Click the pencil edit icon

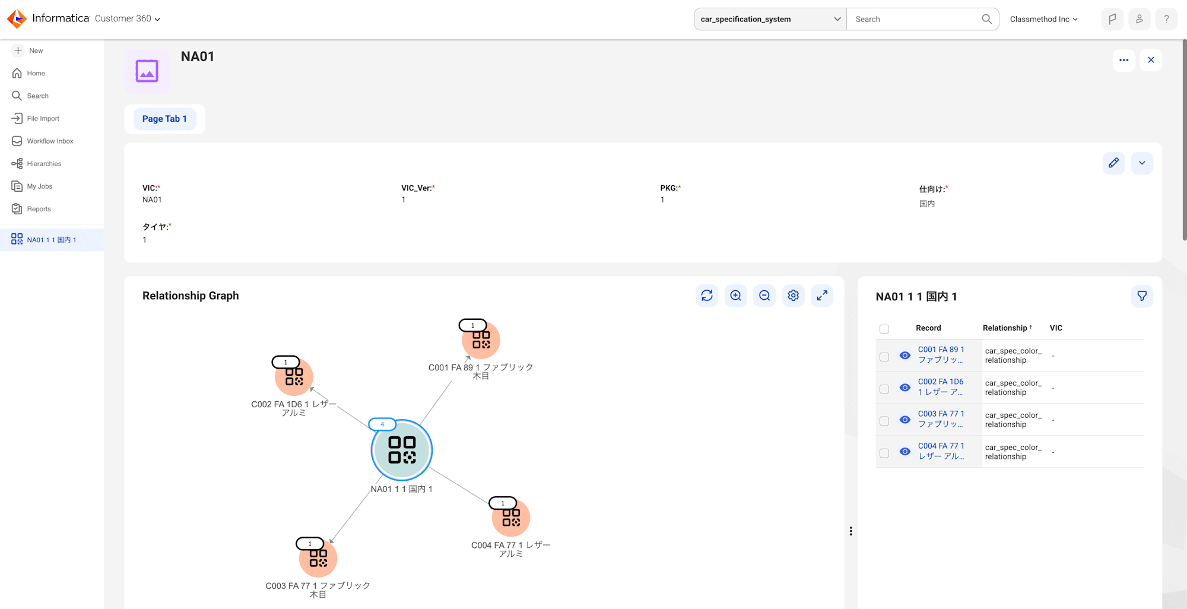(x=1113, y=163)
